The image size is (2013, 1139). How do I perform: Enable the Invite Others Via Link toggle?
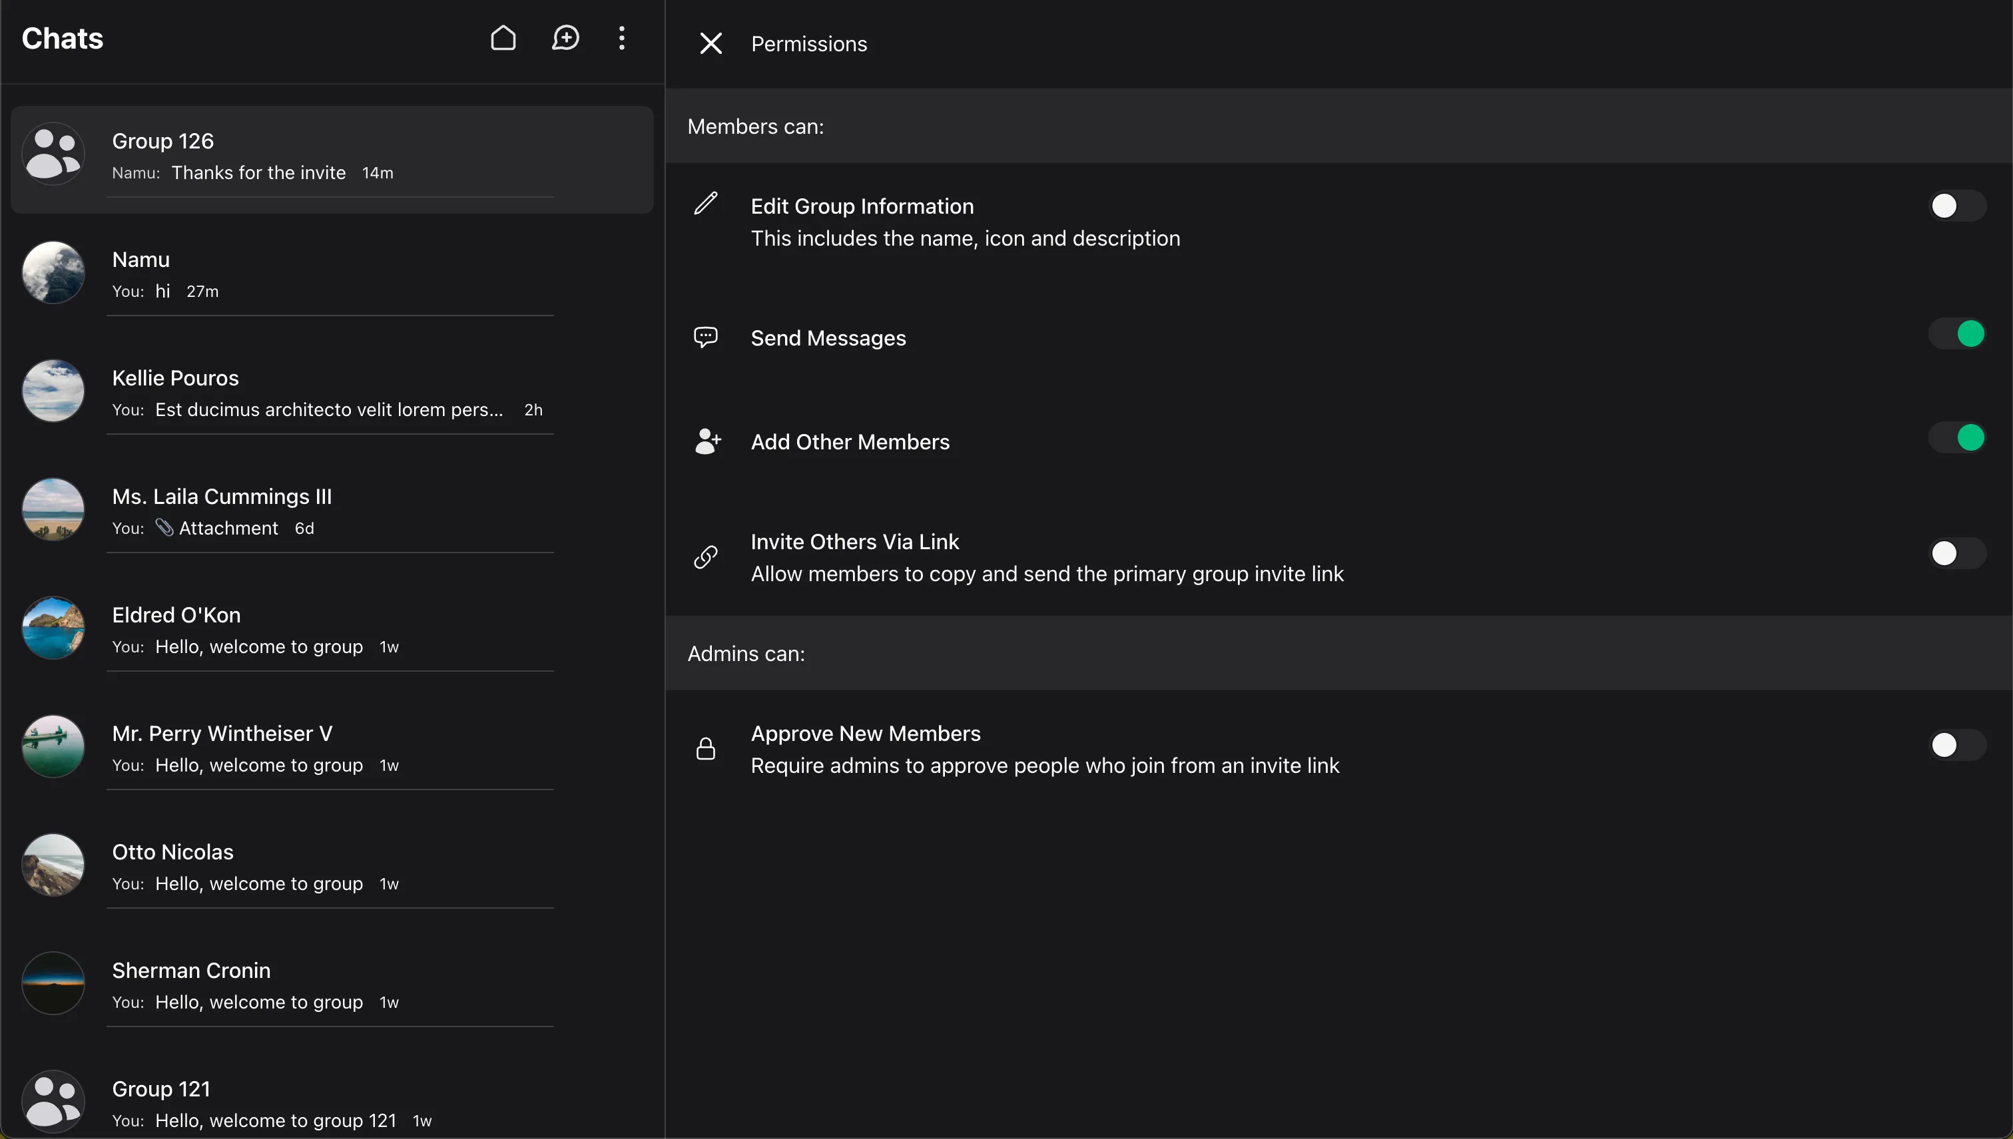pos(1956,553)
